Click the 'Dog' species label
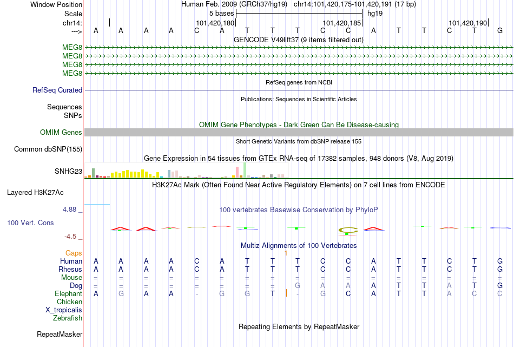 point(76,286)
